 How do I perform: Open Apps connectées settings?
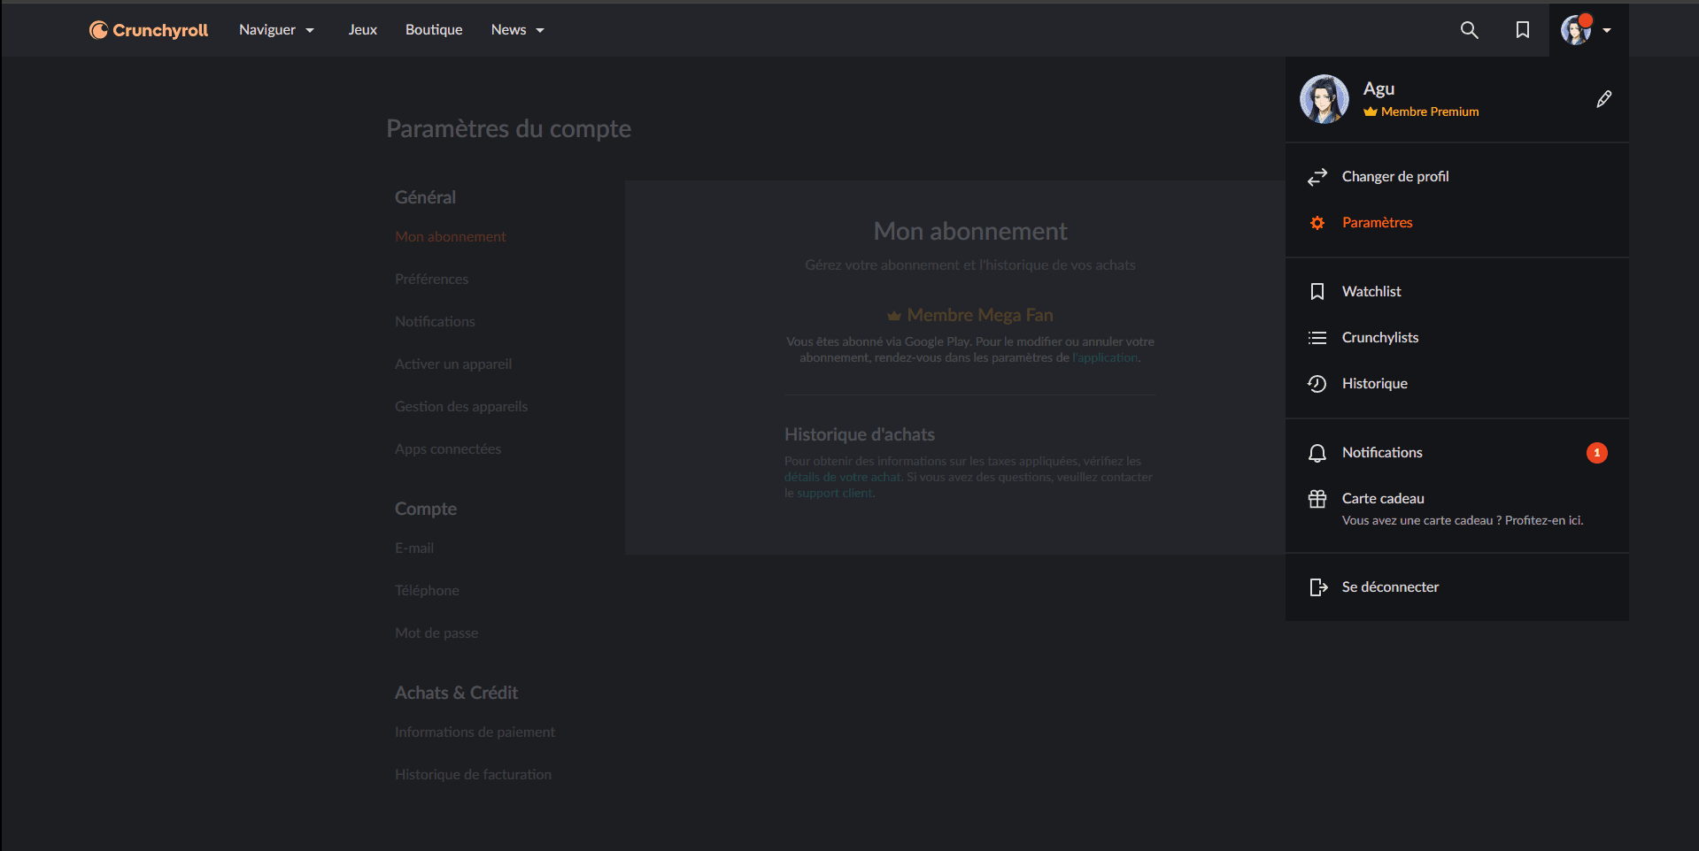point(448,449)
